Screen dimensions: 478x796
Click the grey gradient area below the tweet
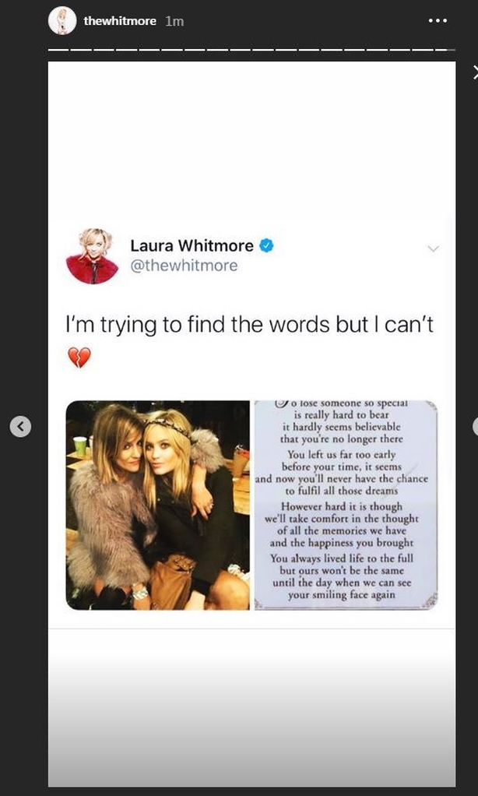click(251, 708)
